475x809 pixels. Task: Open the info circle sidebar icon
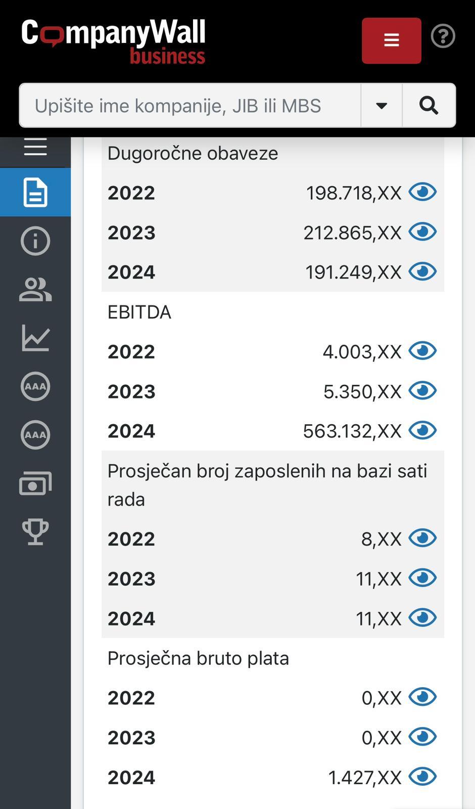pyautogui.click(x=35, y=241)
